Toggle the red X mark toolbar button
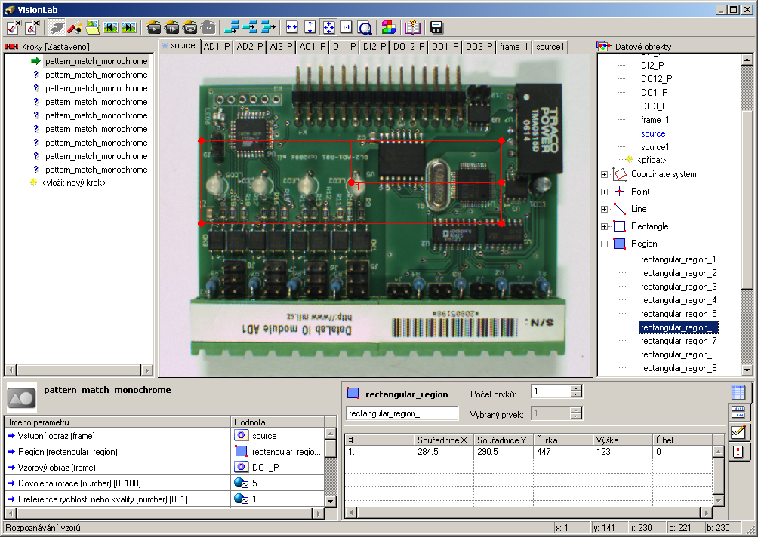This screenshot has height=537, width=758. tap(32, 27)
